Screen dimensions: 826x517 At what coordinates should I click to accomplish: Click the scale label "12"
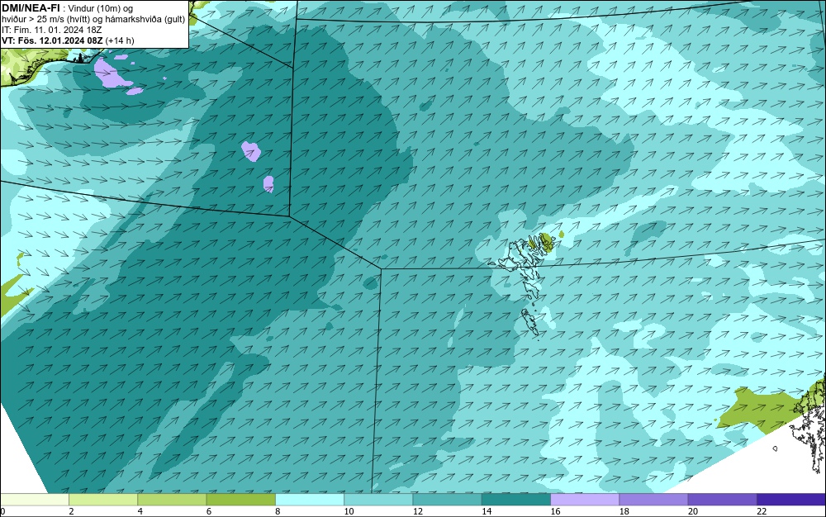(418, 511)
